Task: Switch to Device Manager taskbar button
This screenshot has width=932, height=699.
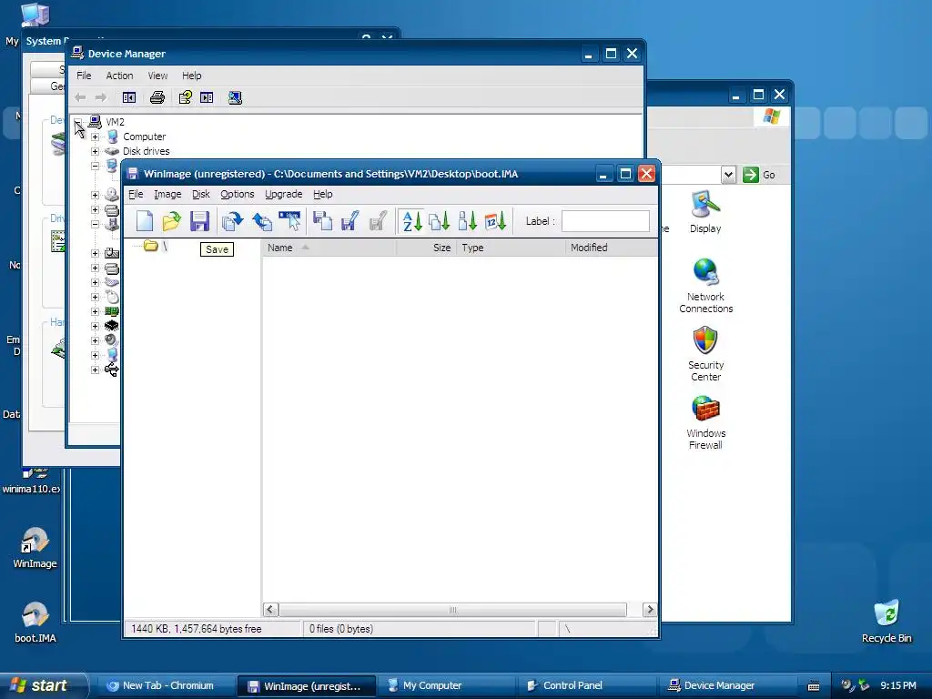Action: [x=728, y=686]
